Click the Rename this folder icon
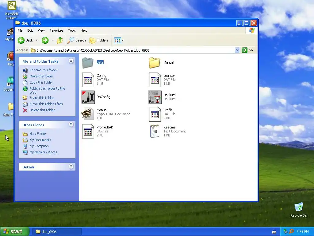This screenshot has width=314, height=236. click(25, 70)
